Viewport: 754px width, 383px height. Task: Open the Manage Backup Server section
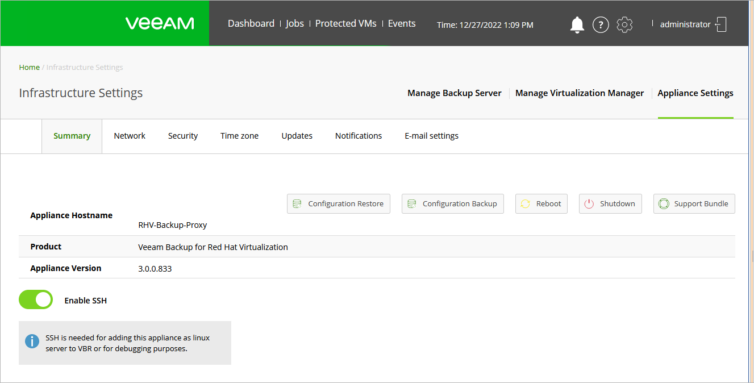[454, 93]
